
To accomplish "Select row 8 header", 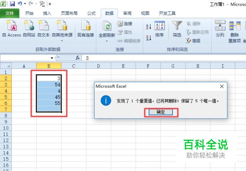I will tap(6, 116).
